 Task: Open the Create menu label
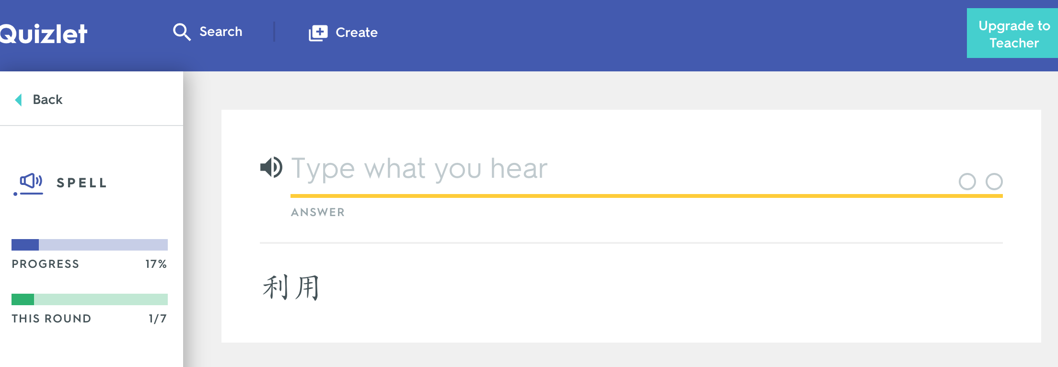tap(356, 33)
